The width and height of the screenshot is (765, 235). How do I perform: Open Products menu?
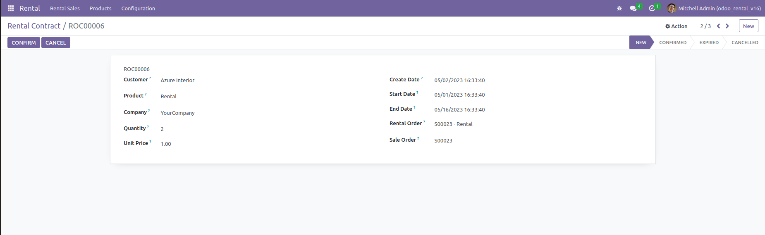(x=100, y=8)
